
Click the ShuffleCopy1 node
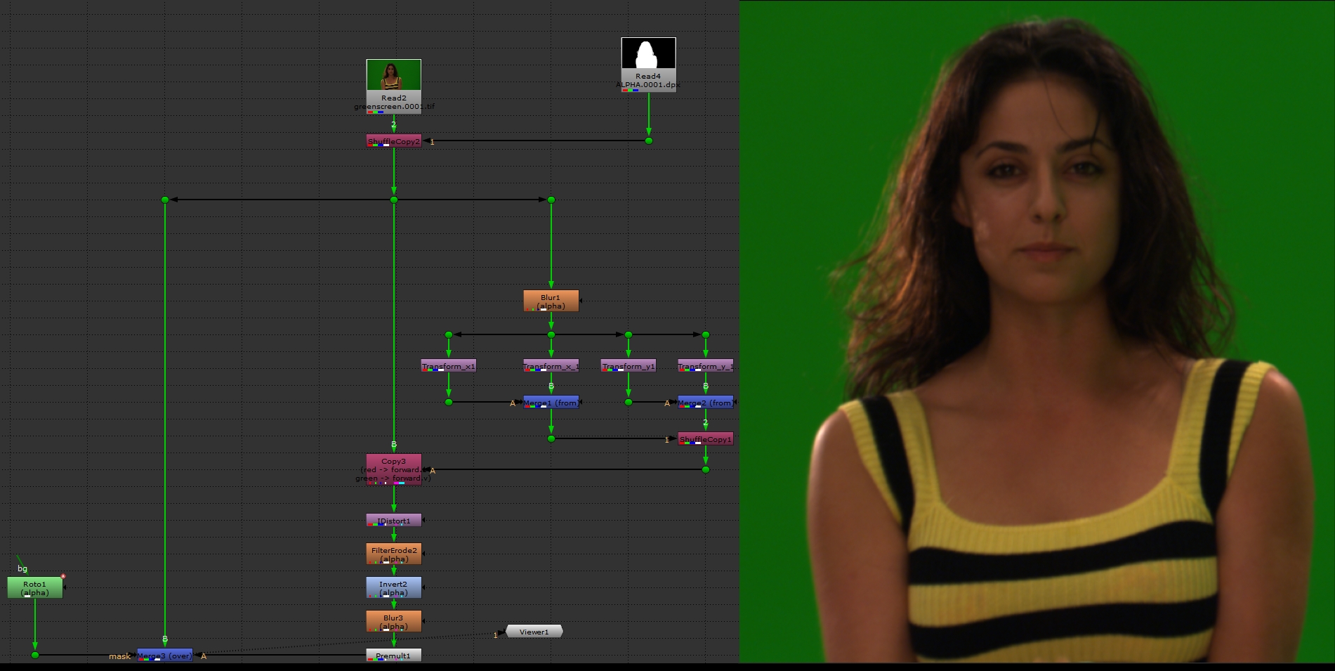[x=705, y=439]
